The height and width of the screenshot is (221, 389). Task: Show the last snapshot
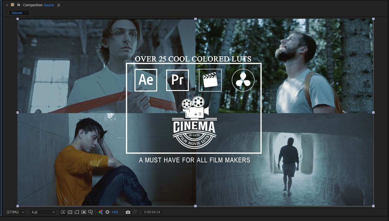135,212
